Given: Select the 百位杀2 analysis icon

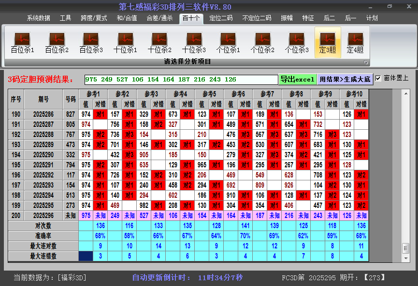Looking at the screenshot, I should pyautogui.click(x=57, y=42).
